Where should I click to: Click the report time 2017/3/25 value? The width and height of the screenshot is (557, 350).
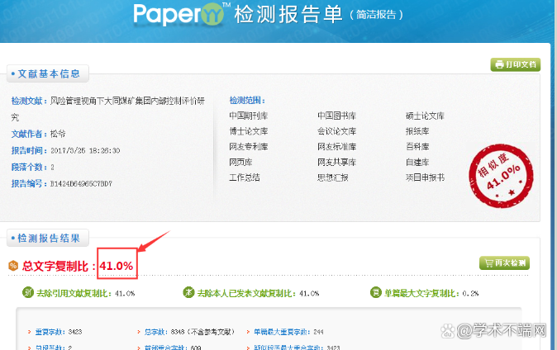pyautogui.click(x=85, y=151)
